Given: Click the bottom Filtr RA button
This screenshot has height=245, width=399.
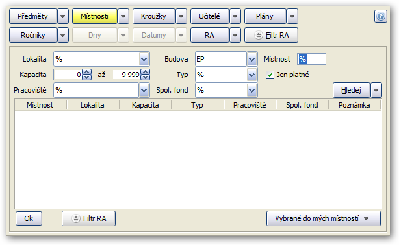Looking at the screenshot, I should [88, 218].
